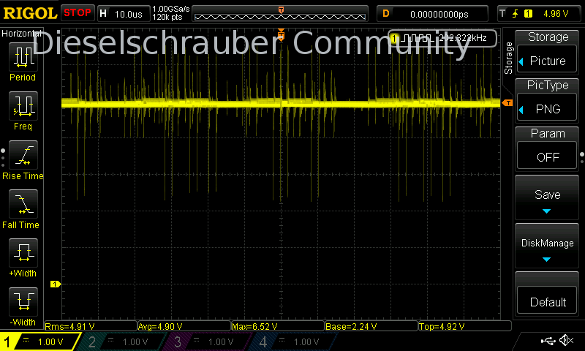Select channel 1 scale 1.00 V tab

pyautogui.click(x=39, y=341)
